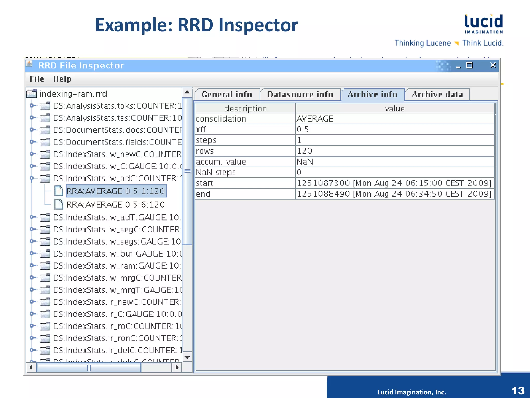Click folder icon for DS:IndexStats.iw_segC

[x=45, y=230]
